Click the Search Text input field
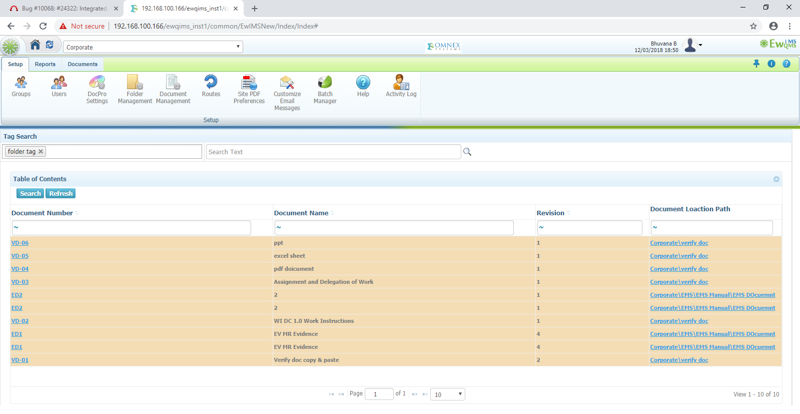The height and width of the screenshot is (414, 800). pyautogui.click(x=333, y=152)
